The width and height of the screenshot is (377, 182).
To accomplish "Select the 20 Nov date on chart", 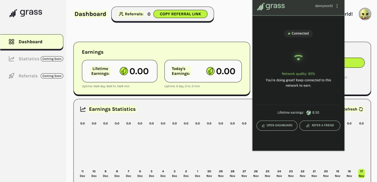I will click(x=326, y=174).
